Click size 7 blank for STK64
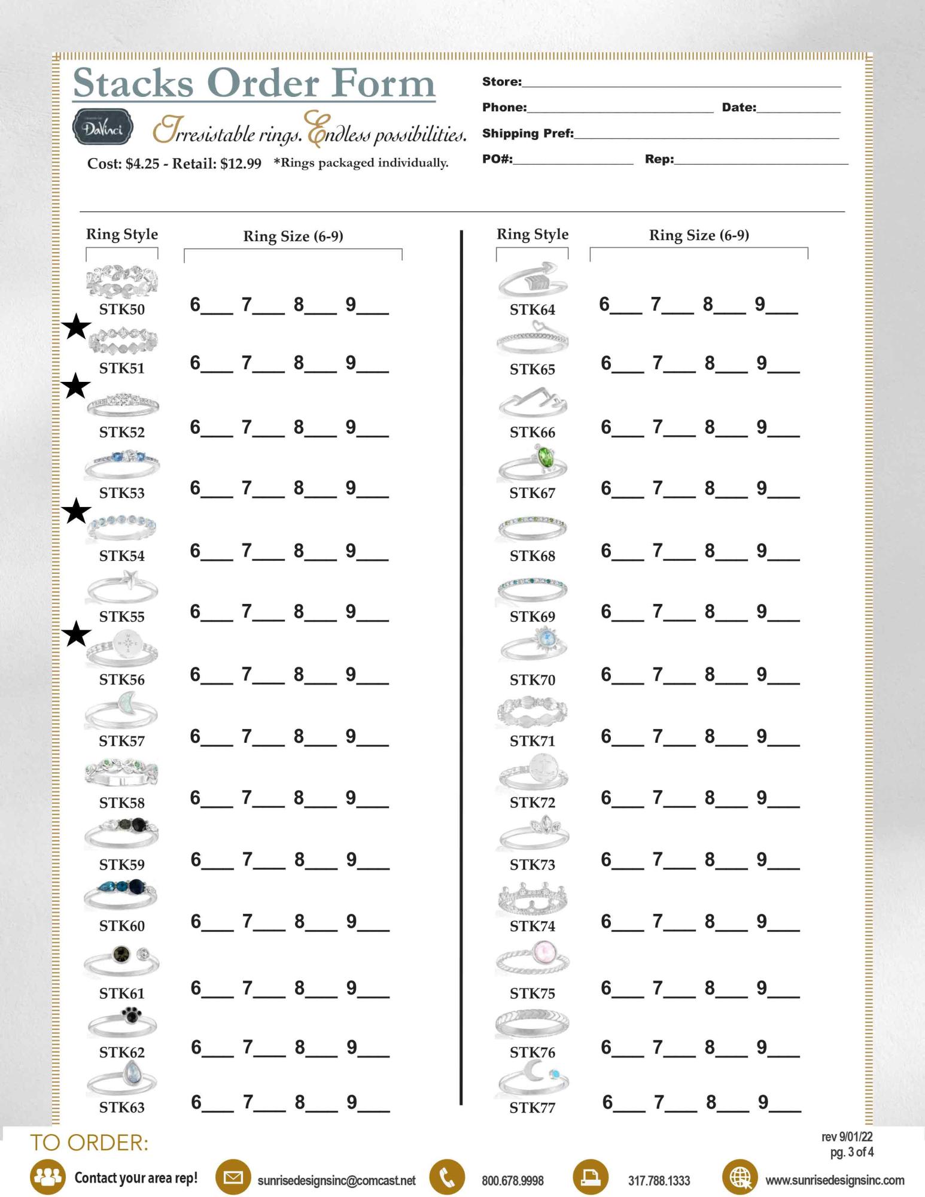 678,306
